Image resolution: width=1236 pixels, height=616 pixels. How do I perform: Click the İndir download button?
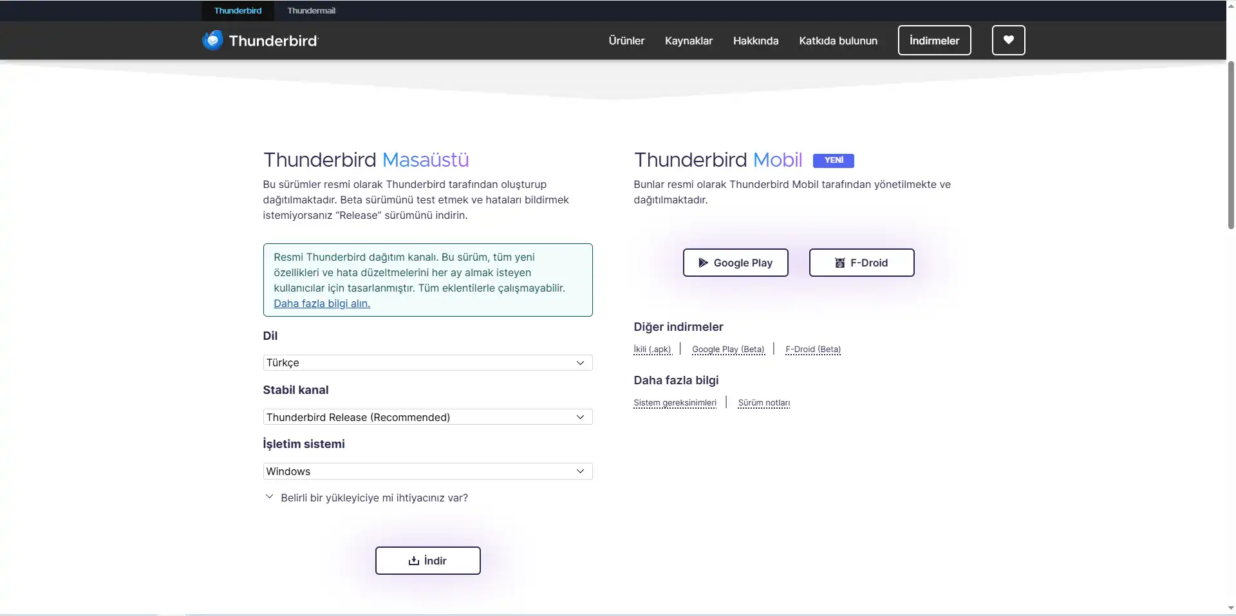point(427,561)
